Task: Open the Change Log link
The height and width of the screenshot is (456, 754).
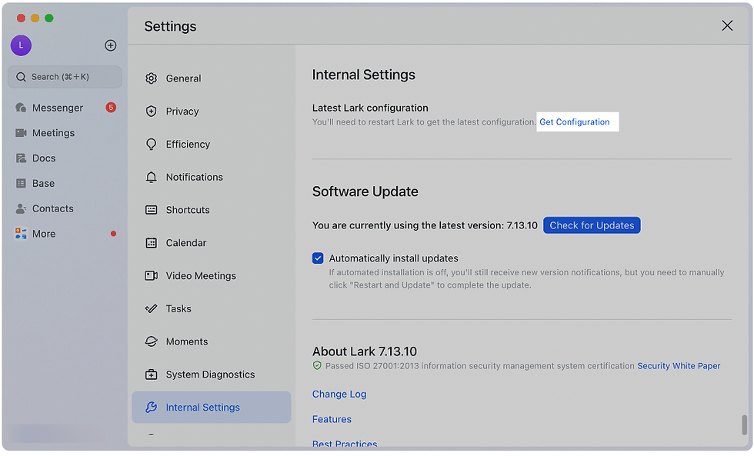Action: click(x=339, y=394)
